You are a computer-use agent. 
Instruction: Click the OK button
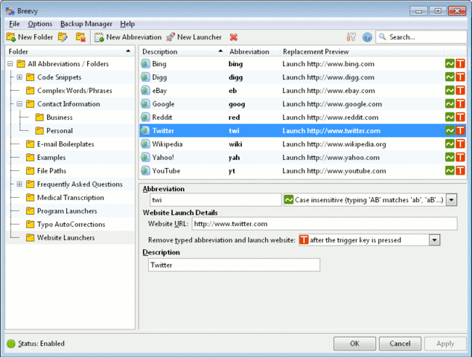[x=354, y=344]
